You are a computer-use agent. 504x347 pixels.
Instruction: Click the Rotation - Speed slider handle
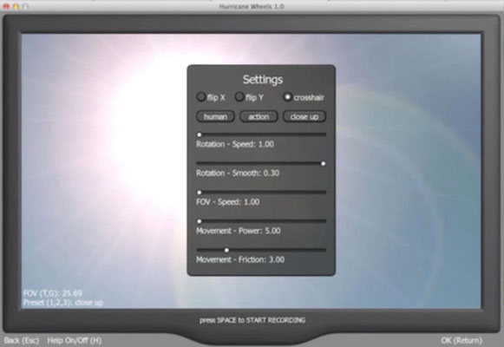point(200,134)
